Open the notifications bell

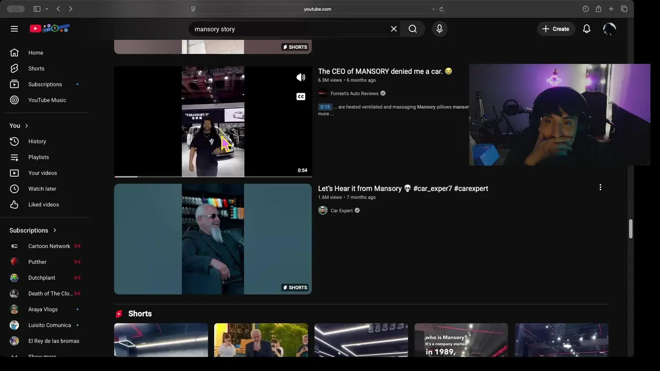[x=587, y=29]
